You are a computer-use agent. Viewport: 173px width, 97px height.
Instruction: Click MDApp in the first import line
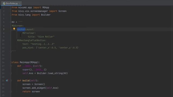(46, 8)
